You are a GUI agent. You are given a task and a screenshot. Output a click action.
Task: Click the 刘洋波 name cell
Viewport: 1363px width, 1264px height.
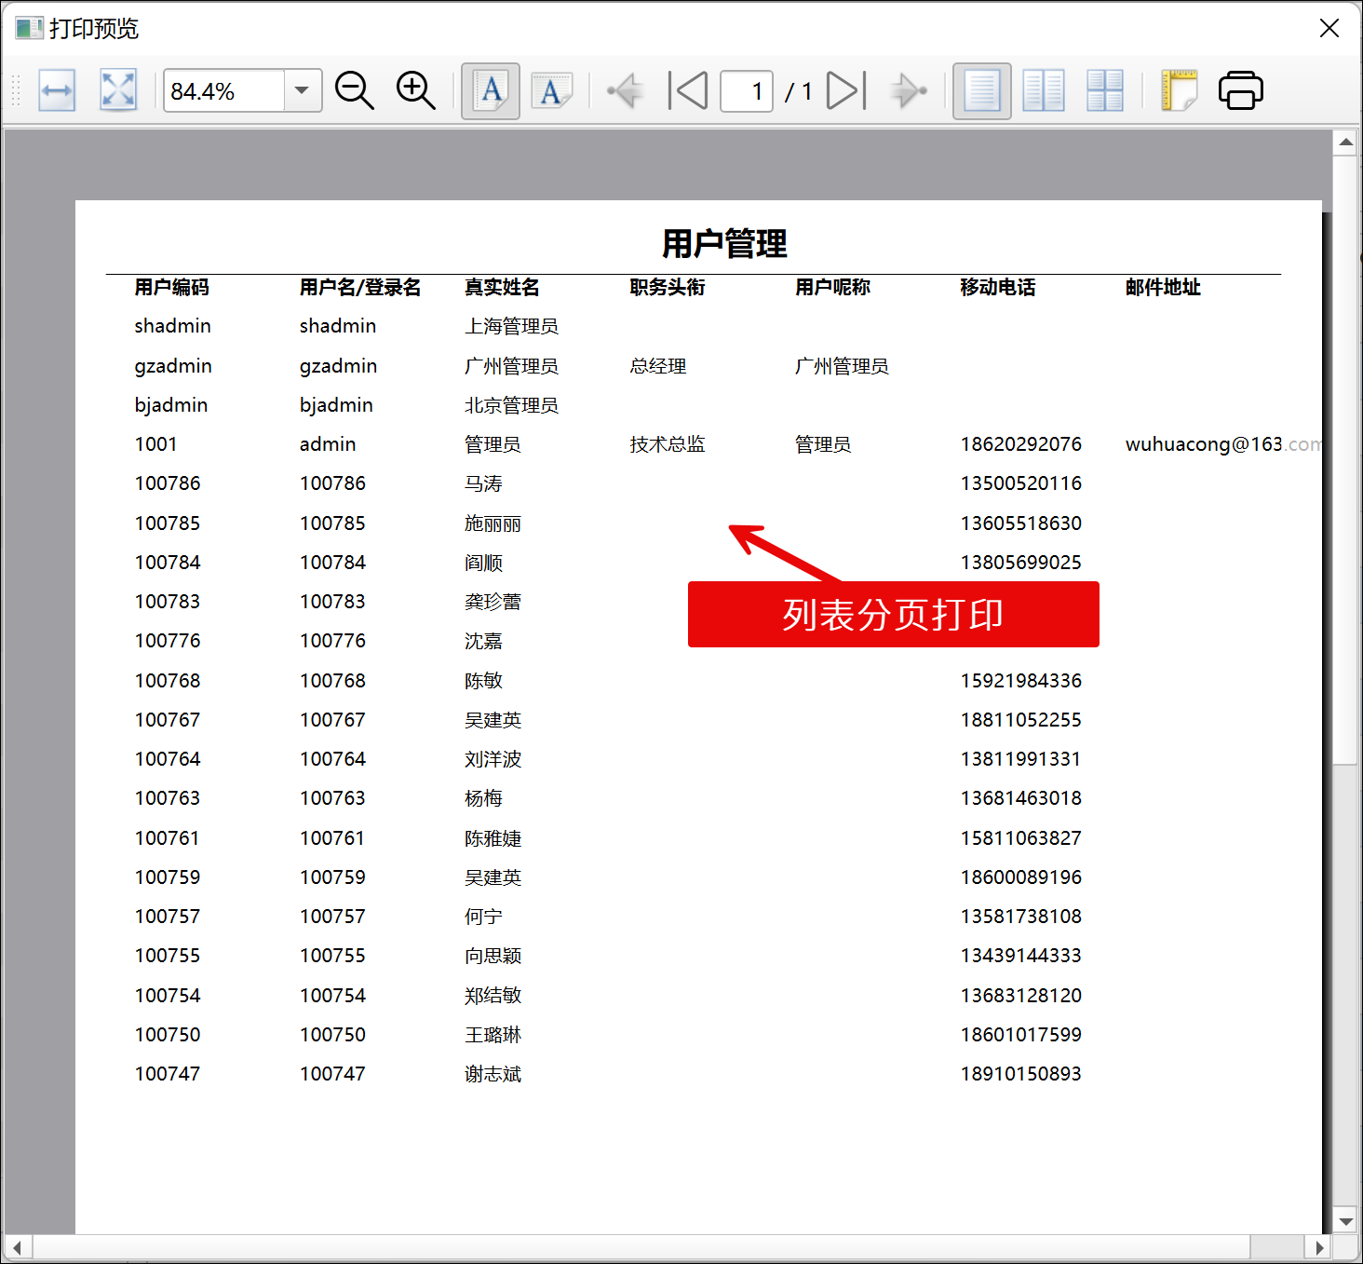(493, 759)
